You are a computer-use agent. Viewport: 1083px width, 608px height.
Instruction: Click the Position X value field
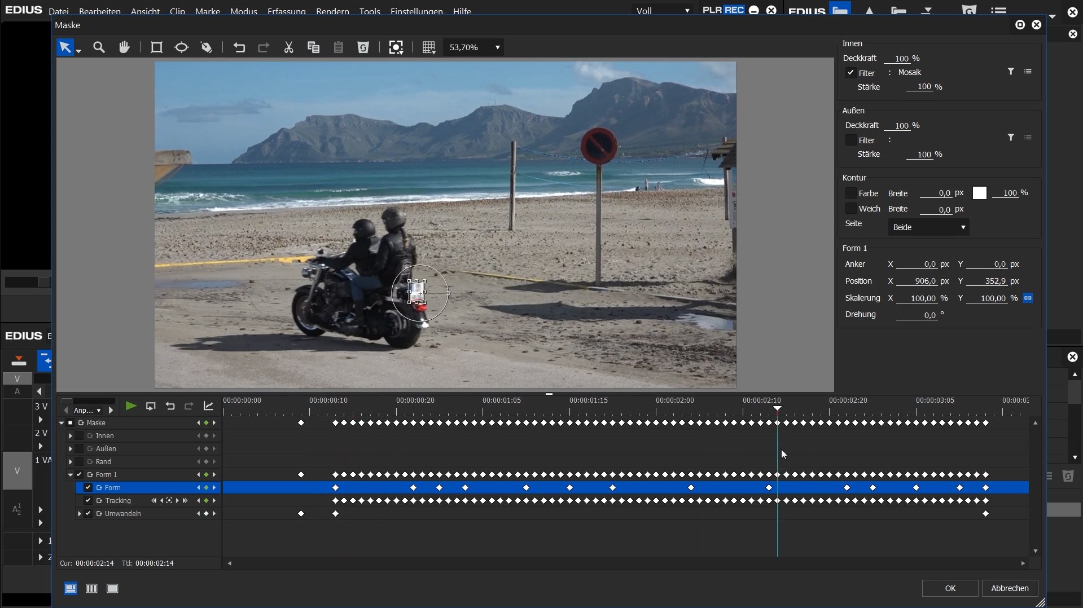coord(917,281)
